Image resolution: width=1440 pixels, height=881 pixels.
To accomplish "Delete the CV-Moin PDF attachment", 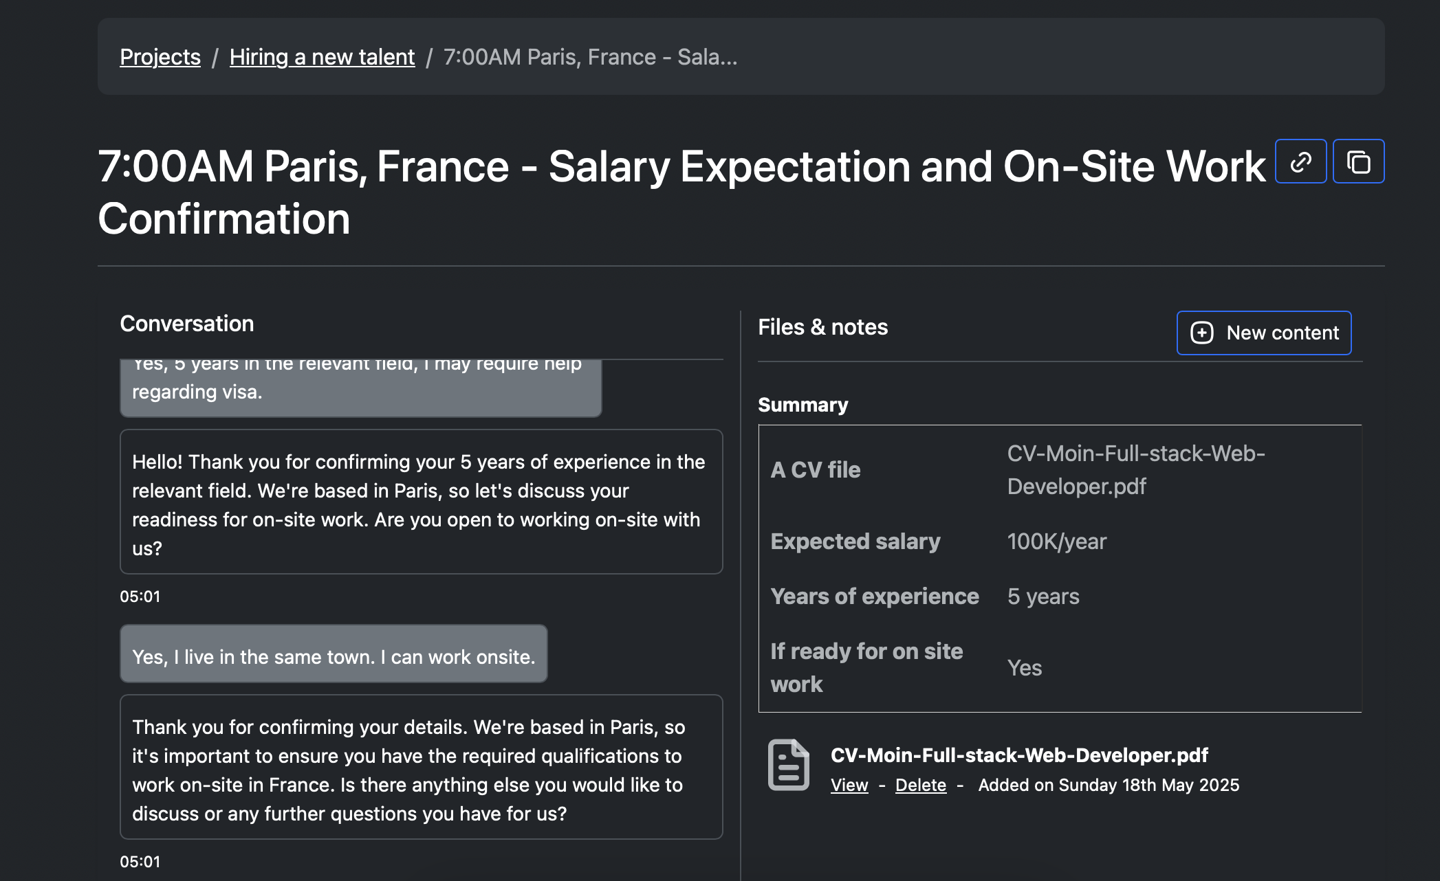I will tap(920, 785).
